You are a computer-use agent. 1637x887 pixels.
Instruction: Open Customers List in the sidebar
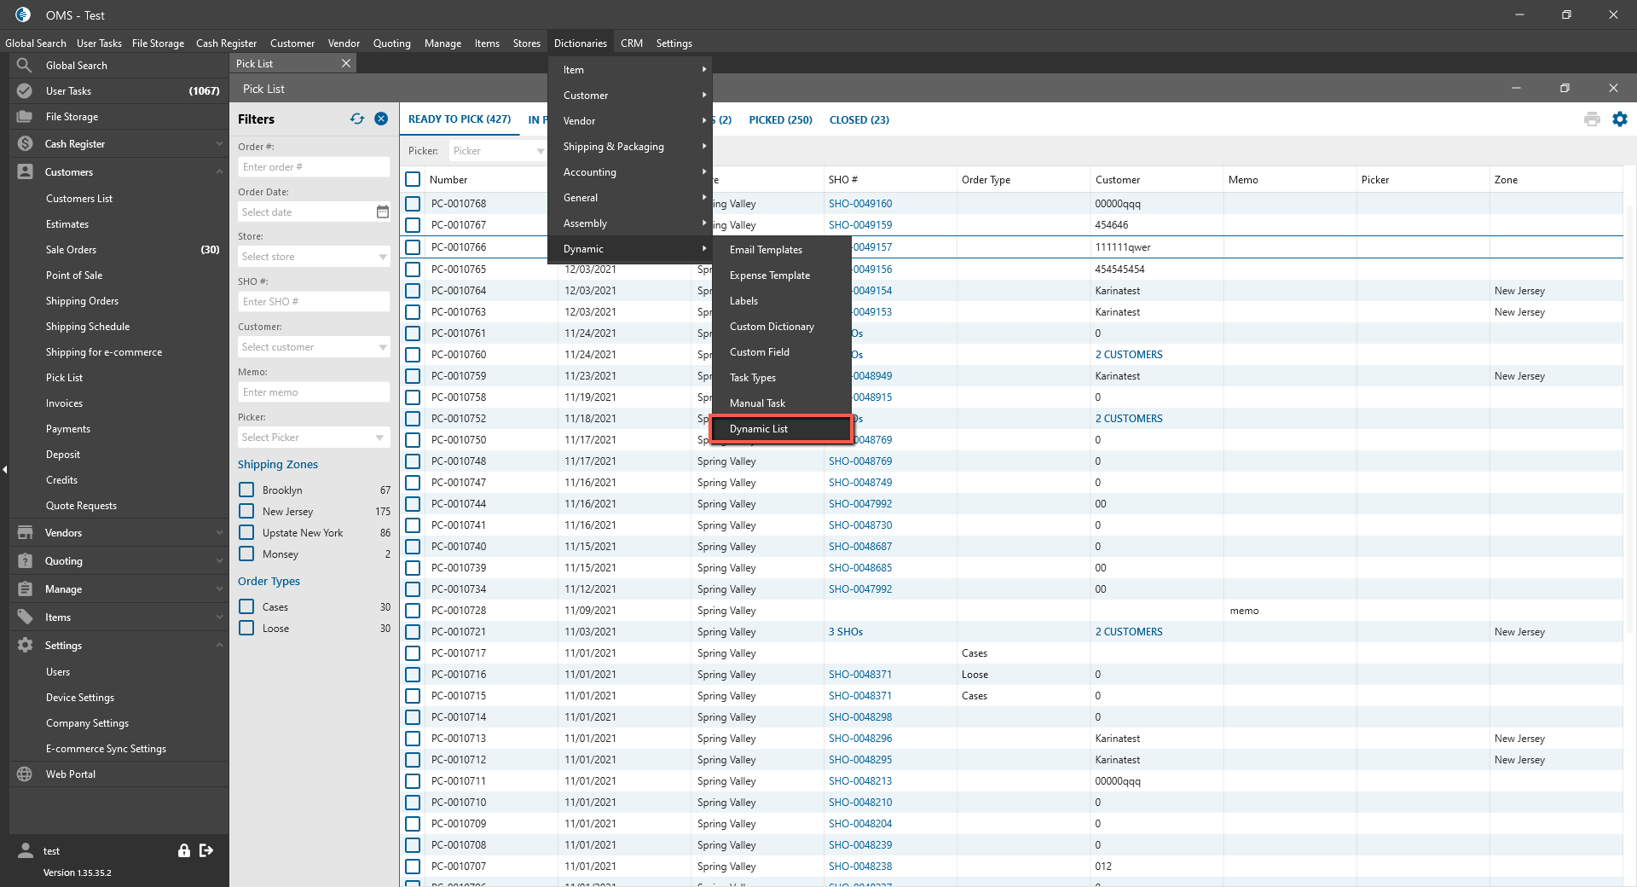[79, 199]
